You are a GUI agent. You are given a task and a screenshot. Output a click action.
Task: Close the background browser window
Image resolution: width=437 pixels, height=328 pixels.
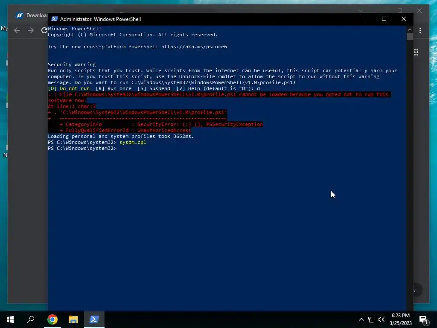[x=419, y=11]
